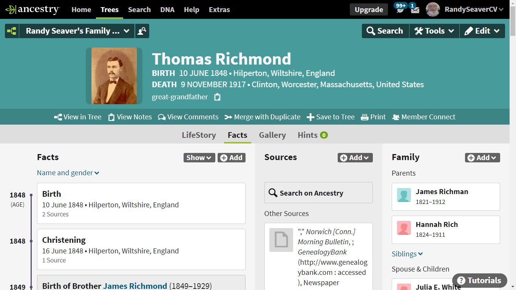Open the DNA menu
This screenshot has height=290, width=516.
point(167,10)
